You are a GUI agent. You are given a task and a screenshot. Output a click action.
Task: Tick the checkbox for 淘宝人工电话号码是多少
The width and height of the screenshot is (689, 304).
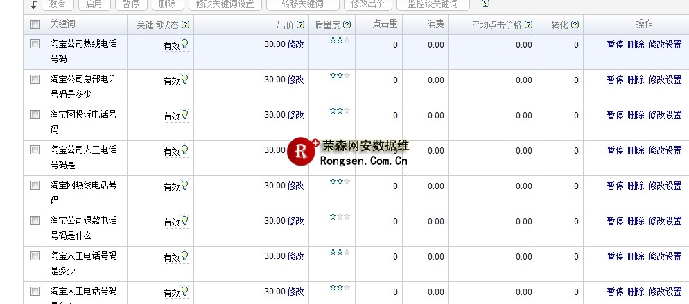[35, 256]
